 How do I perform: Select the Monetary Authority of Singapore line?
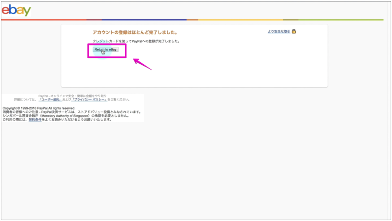tap(66, 116)
